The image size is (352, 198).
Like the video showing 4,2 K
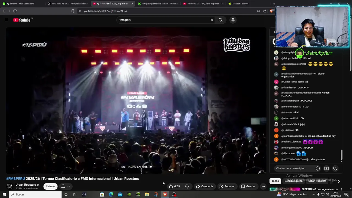[175, 186]
